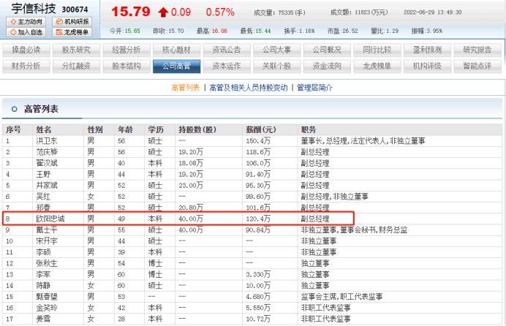506x326 pixels.
Task: Open the 操盘必读 tab
Action: [26, 50]
